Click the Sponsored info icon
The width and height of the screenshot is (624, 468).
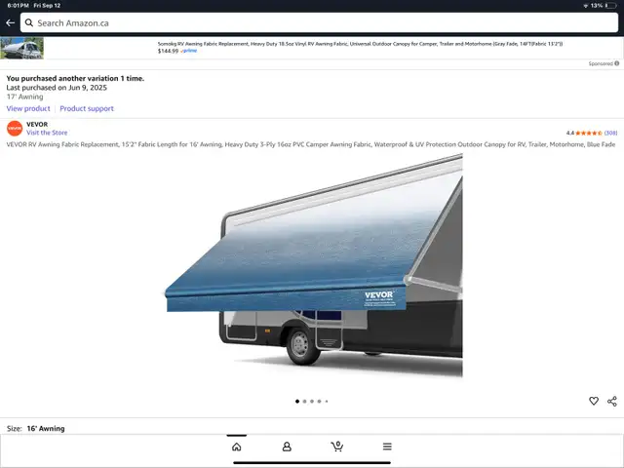point(616,63)
